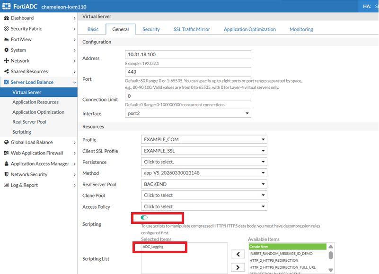Click the Create New item in Available Items

click(288, 247)
